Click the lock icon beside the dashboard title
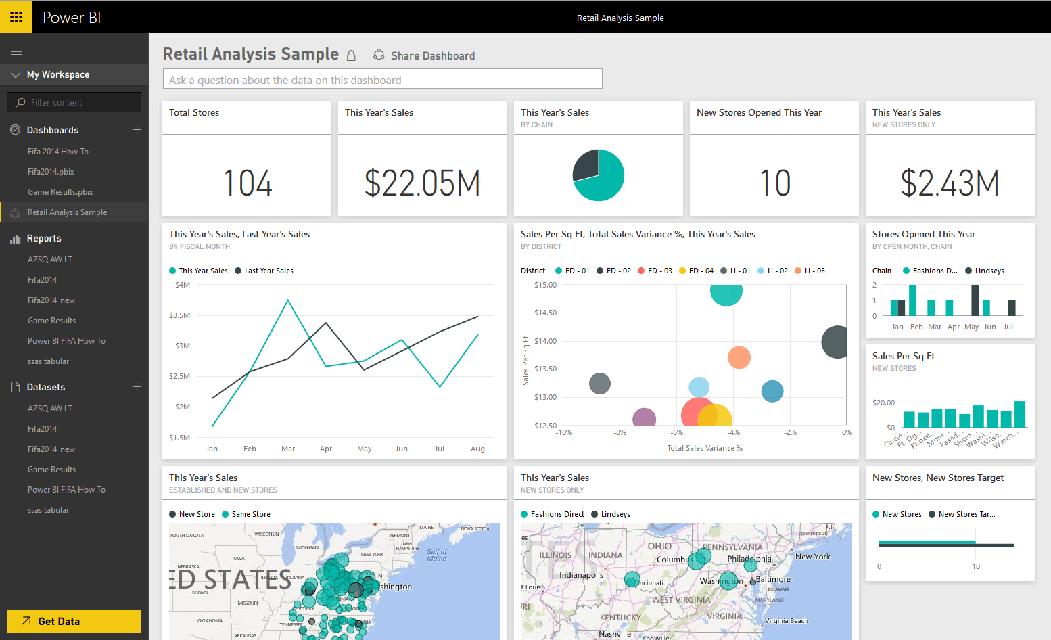Screen dimensions: 1051x640 (351, 55)
